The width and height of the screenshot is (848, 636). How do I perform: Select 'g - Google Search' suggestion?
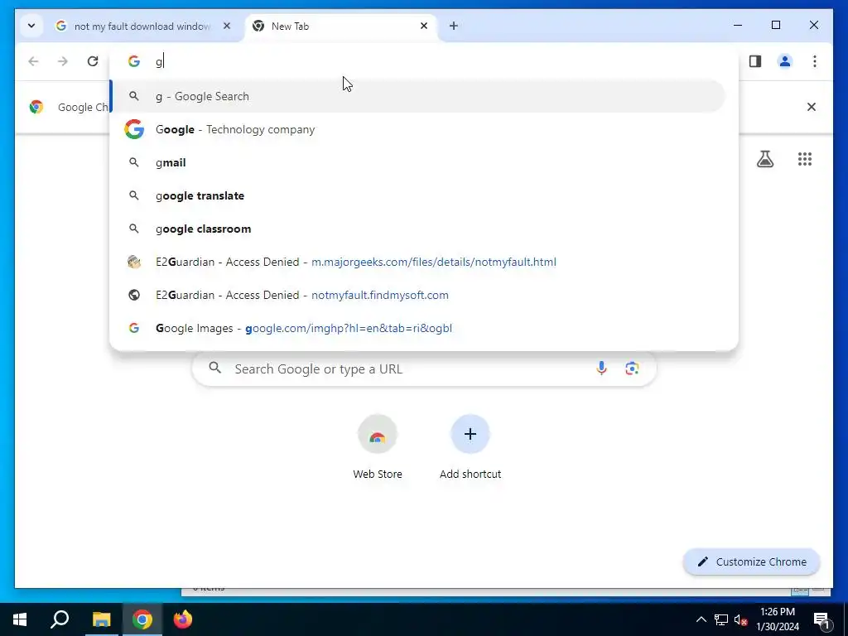417,96
